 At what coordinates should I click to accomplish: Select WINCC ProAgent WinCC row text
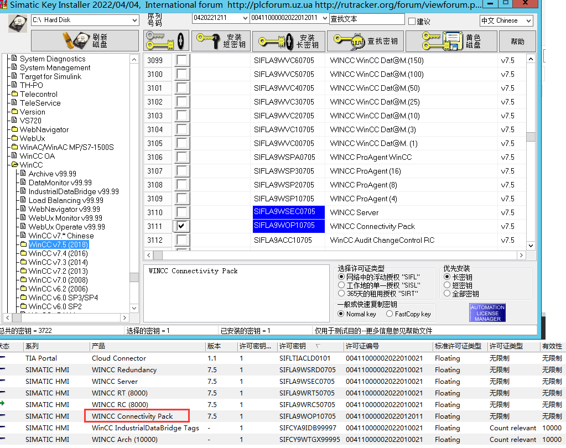[371, 157]
